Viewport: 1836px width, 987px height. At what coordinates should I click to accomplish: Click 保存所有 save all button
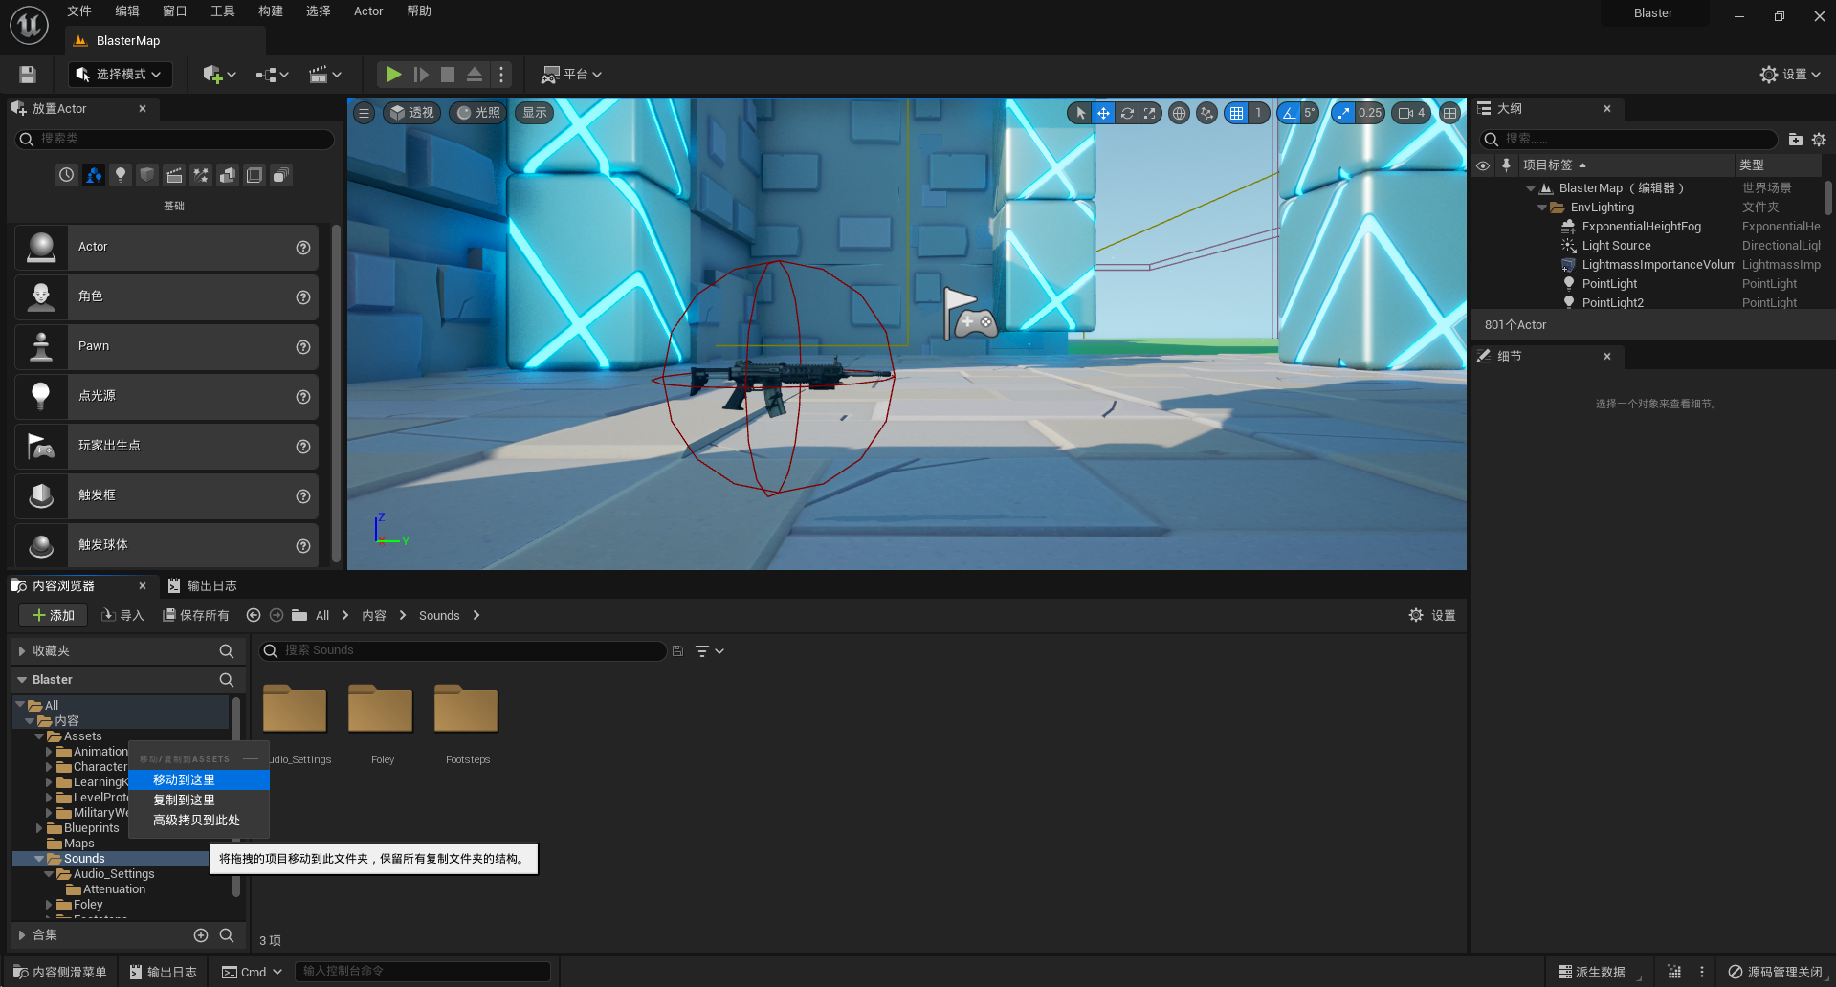coord(196,615)
